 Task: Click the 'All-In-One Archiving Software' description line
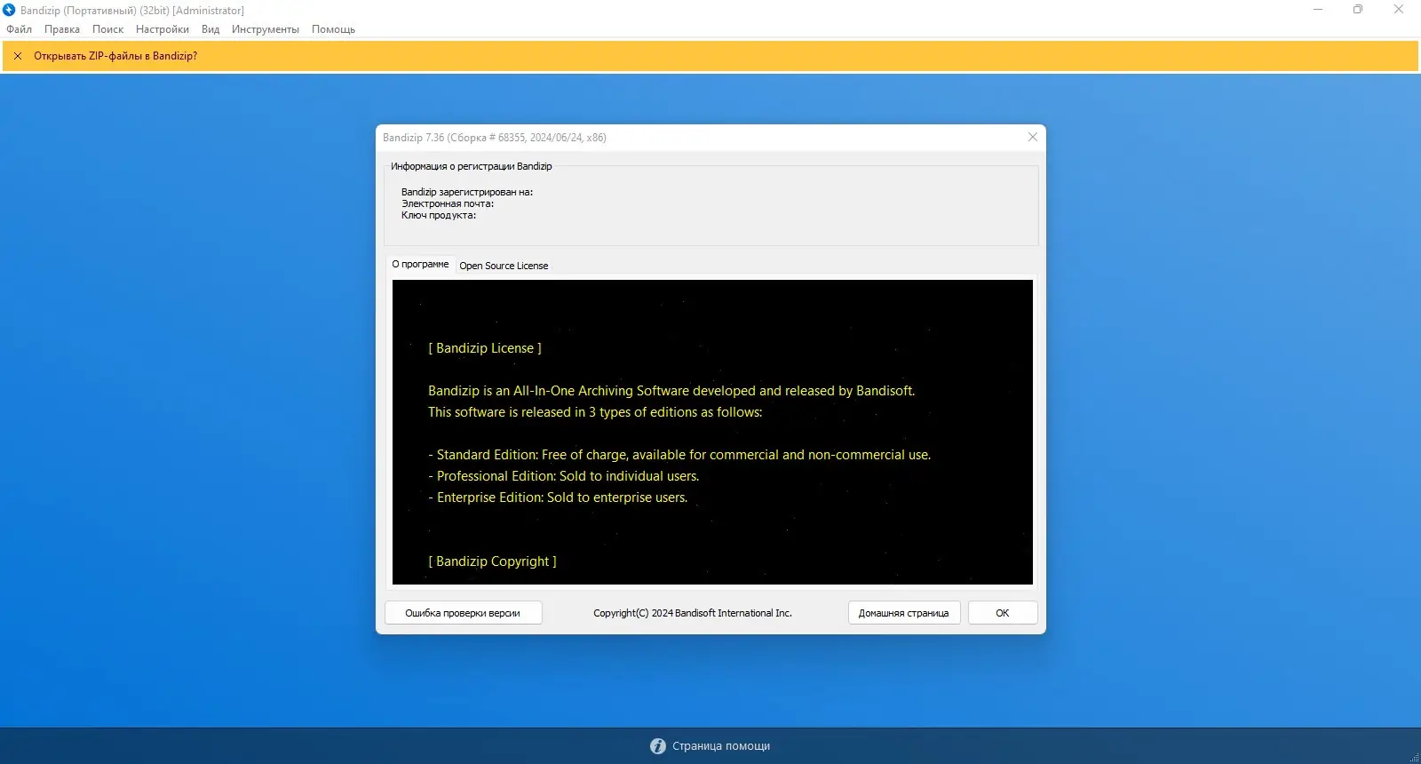click(671, 391)
